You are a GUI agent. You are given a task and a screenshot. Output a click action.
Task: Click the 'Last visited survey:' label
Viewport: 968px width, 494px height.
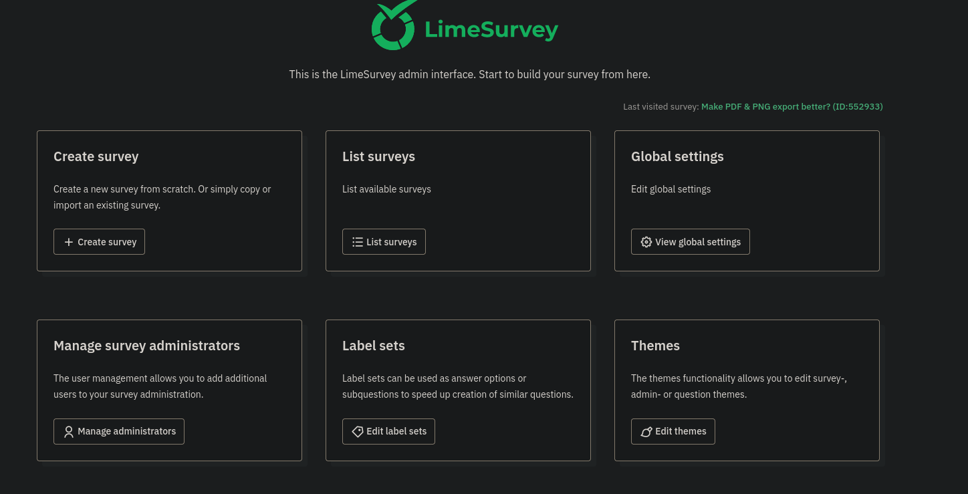(660, 107)
